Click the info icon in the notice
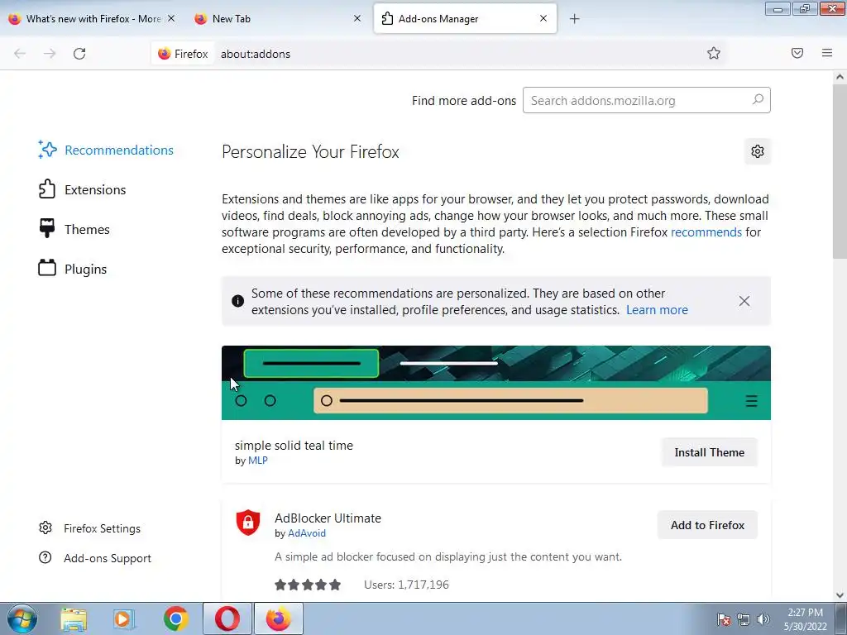This screenshot has height=635, width=847. coord(237,301)
